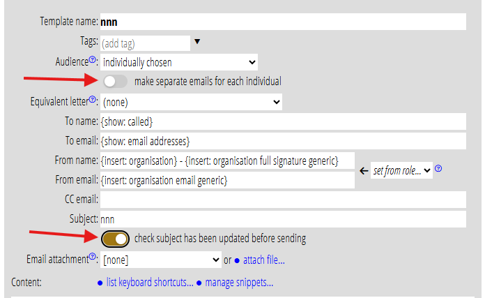Viewport: 485px width, 298px height.
Task: Open the Audience dropdown
Action: coord(178,62)
